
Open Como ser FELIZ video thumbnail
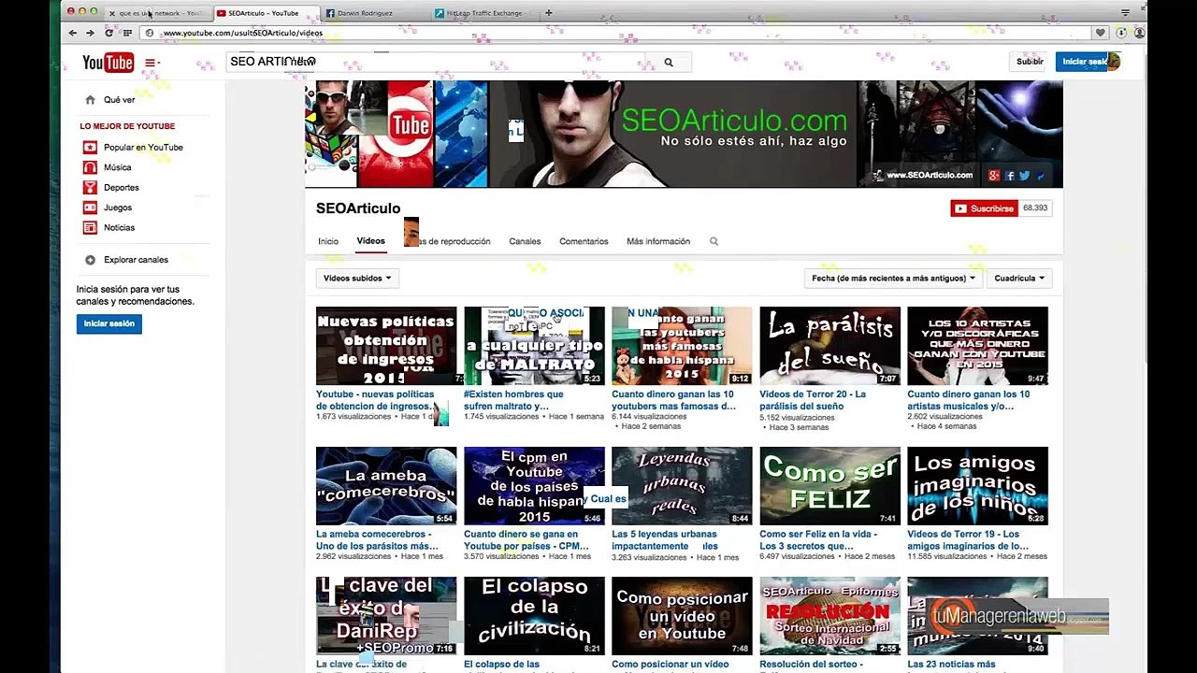point(830,486)
